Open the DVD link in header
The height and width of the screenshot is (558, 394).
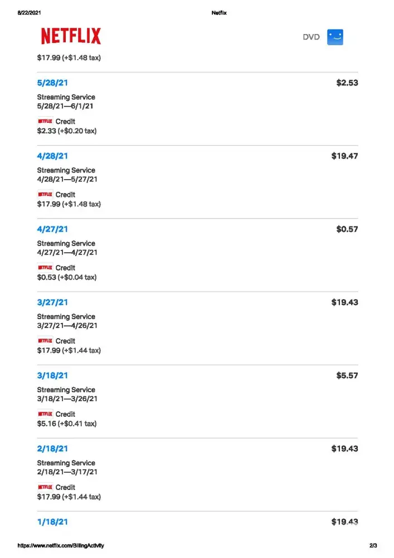[x=311, y=37]
